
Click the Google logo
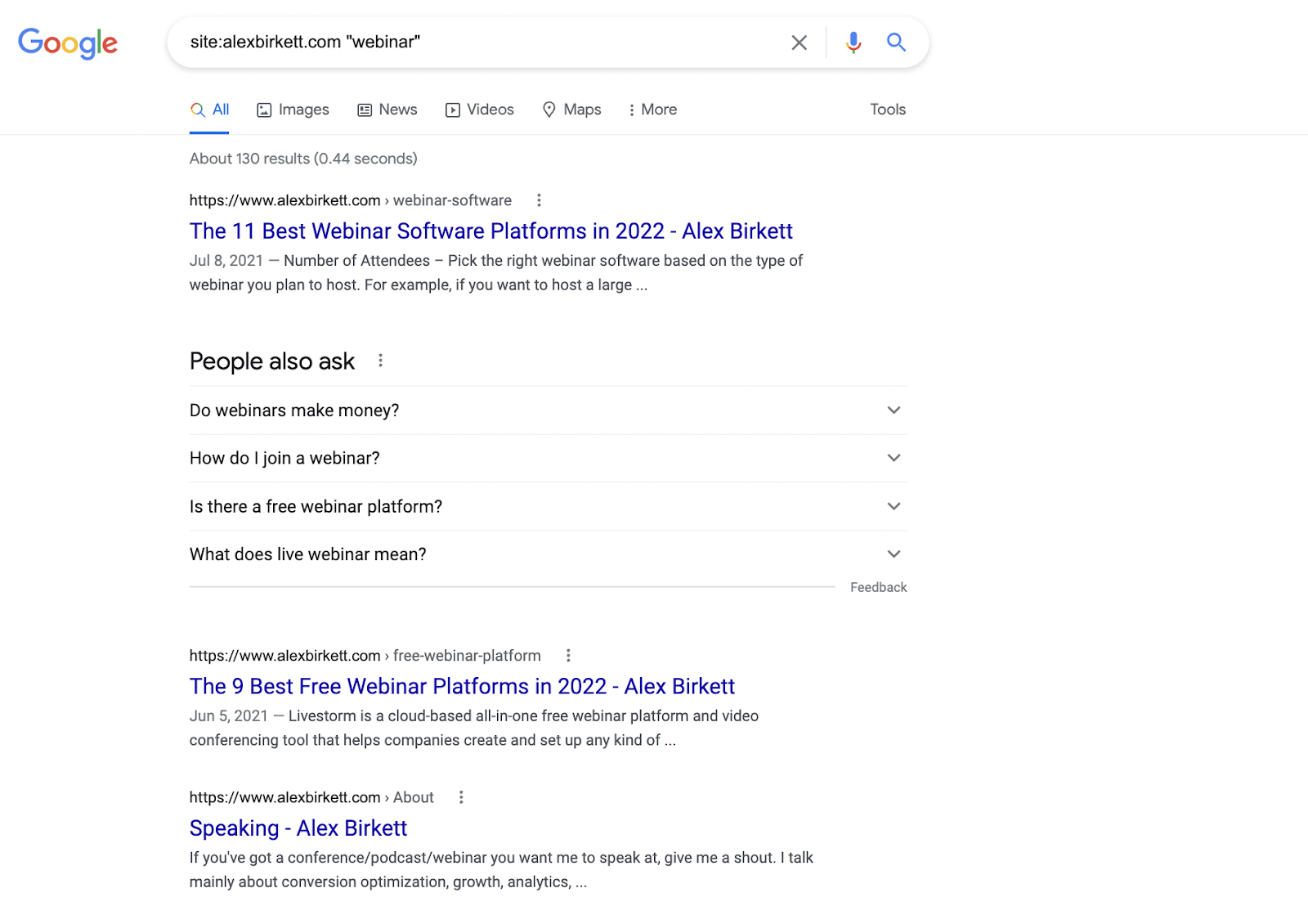click(68, 43)
